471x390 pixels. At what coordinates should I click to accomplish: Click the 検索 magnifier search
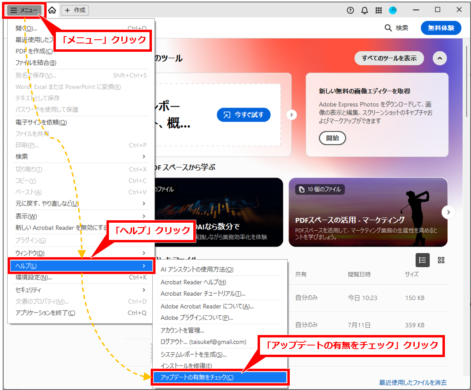coord(396,28)
